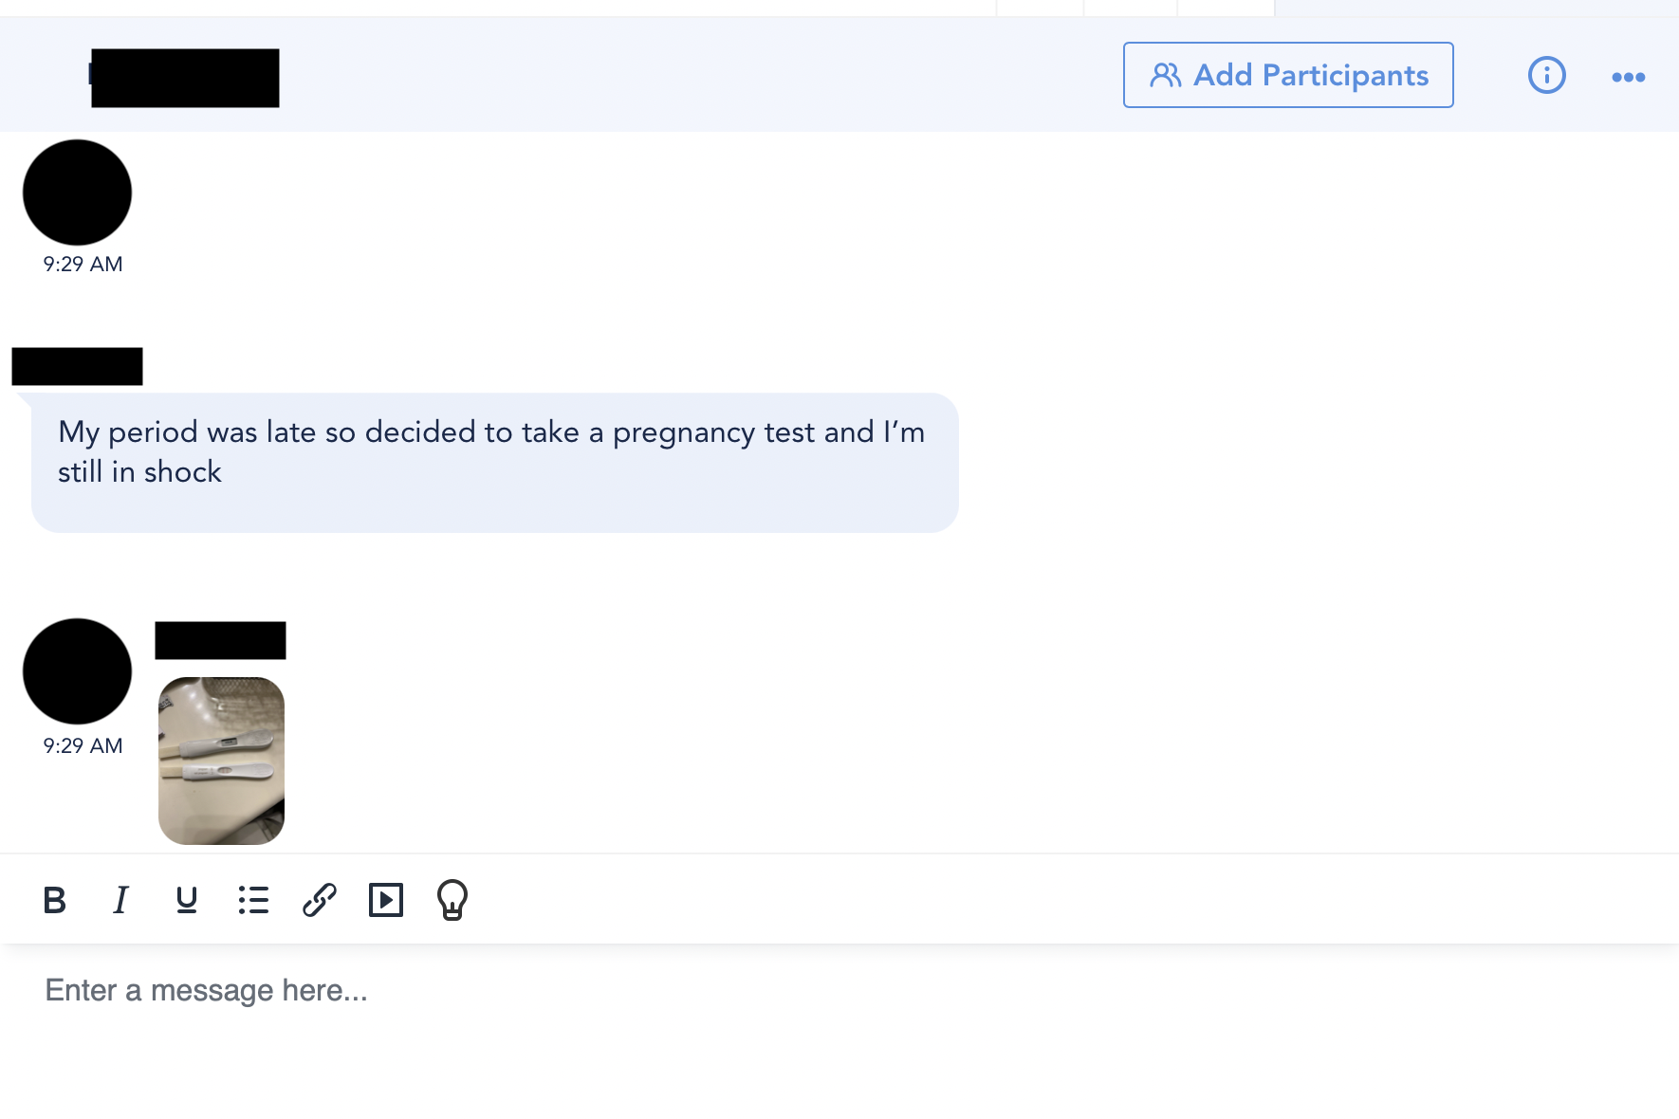Insert a video with the play icon
The height and width of the screenshot is (1119, 1679).
[386, 900]
